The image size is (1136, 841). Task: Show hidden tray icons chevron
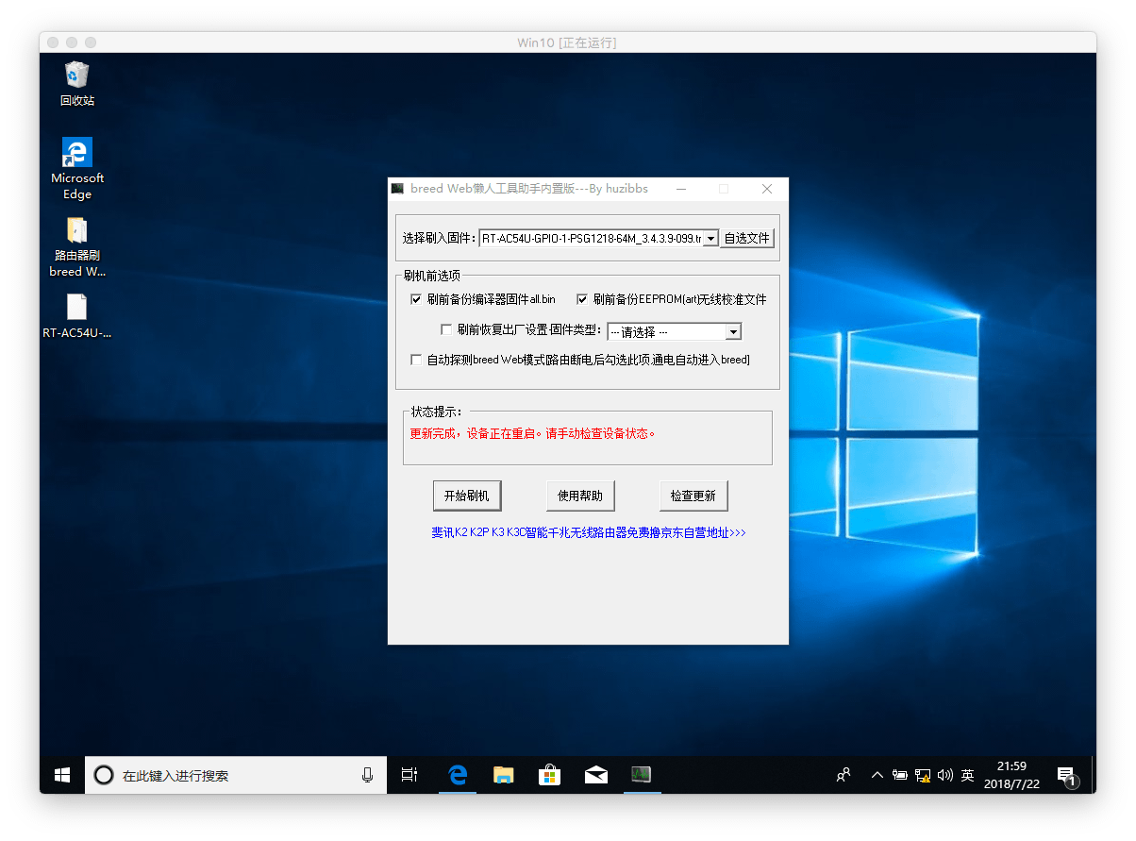click(877, 775)
